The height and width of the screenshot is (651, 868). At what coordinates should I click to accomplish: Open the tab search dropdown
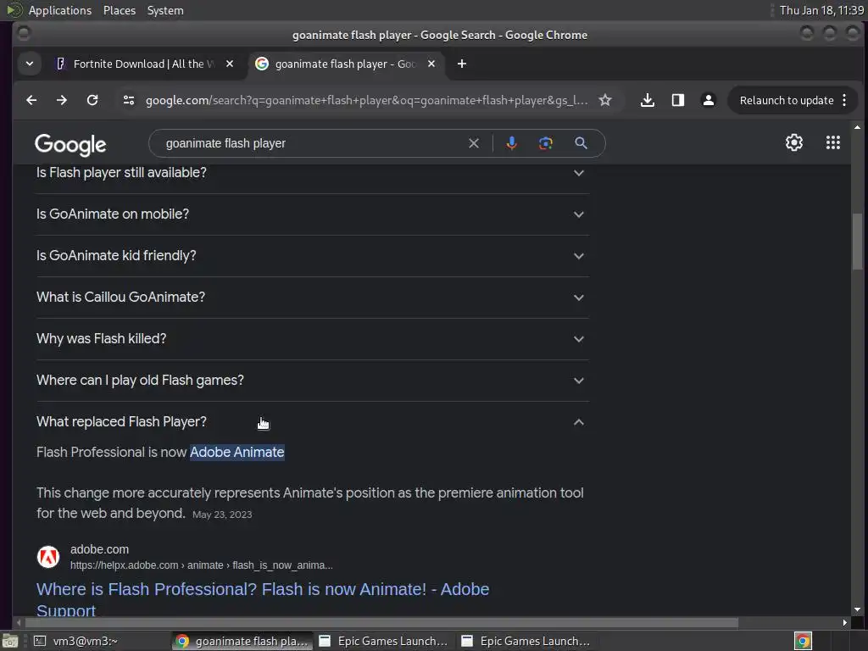[30, 64]
